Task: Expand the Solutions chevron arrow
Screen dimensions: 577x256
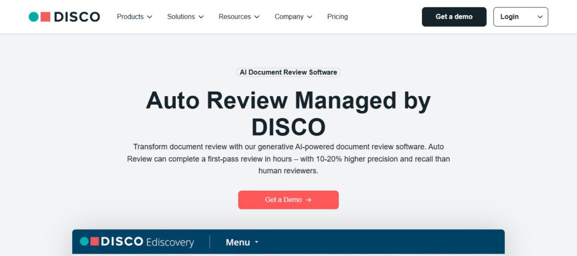Action: coord(201,17)
